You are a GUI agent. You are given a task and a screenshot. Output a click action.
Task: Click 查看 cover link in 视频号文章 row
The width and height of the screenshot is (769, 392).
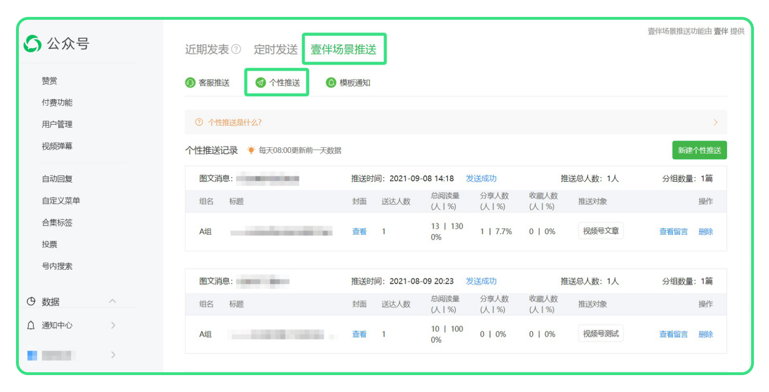[360, 231]
